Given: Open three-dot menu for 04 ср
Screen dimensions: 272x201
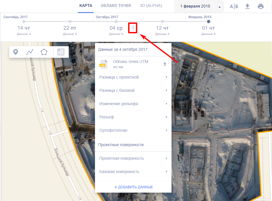Looking at the screenshot, I should click(133, 28).
